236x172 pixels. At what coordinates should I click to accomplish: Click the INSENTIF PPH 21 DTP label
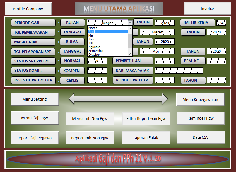click(33, 80)
